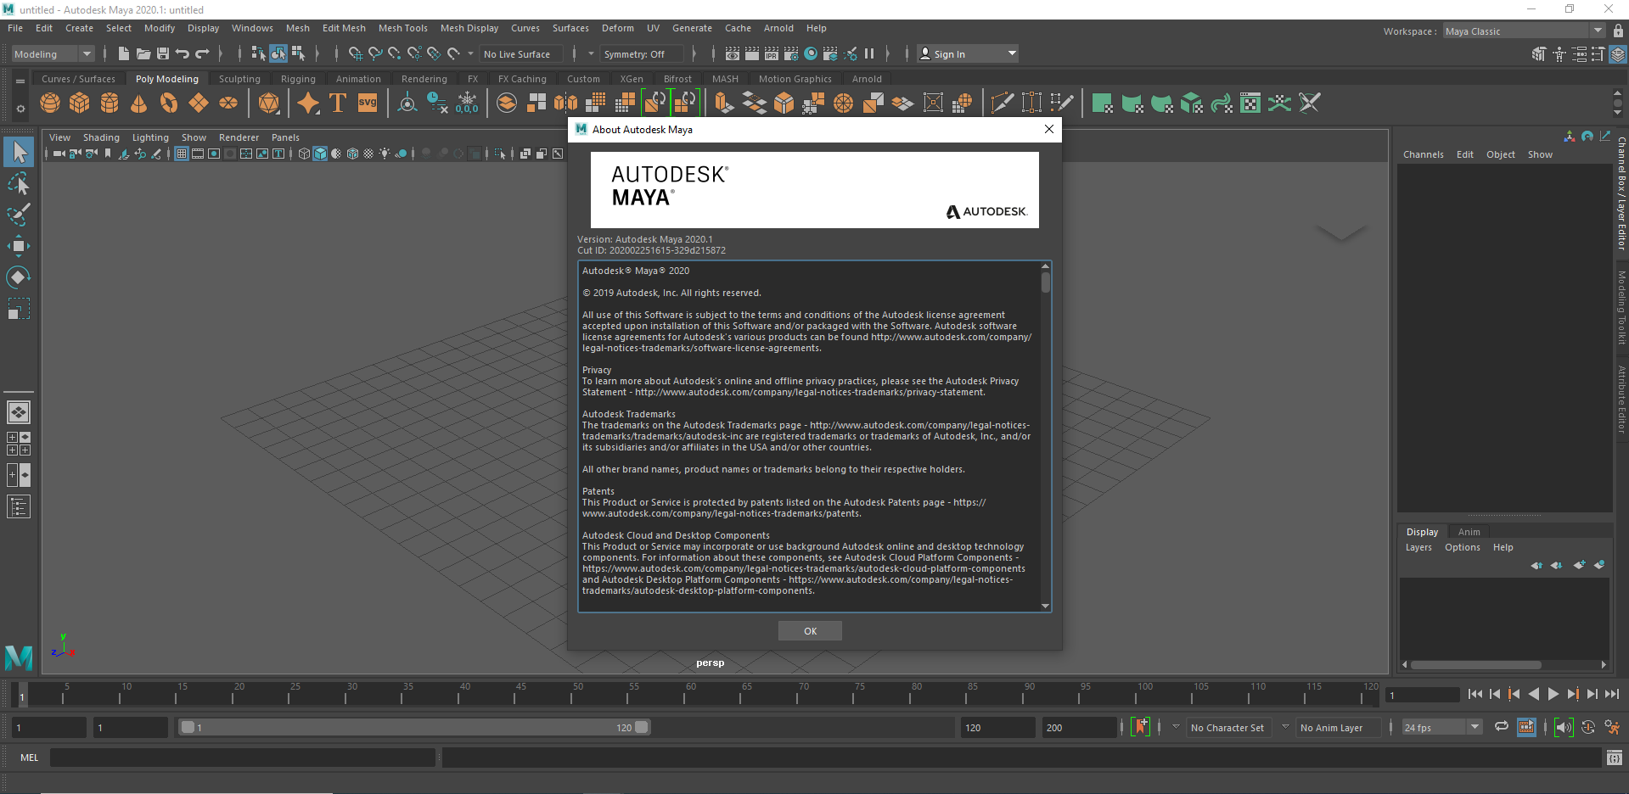Undo the last action with the arrow icon
The image size is (1629, 794).
[183, 53]
